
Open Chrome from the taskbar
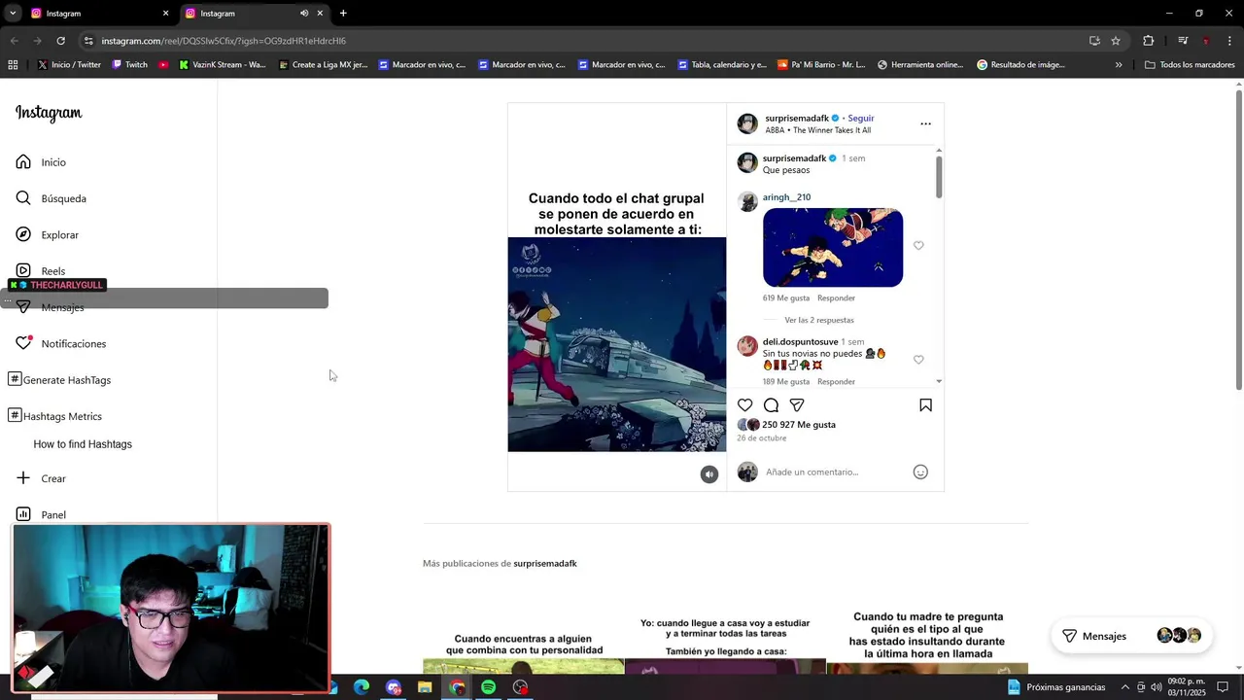pos(457,687)
